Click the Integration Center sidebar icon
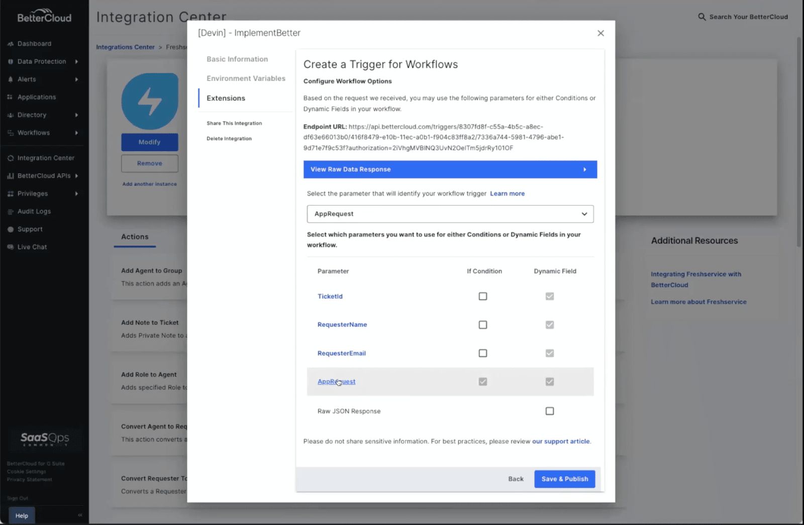Screen dimensions: 804x525 pyautogui.click(x=11, y=158)
